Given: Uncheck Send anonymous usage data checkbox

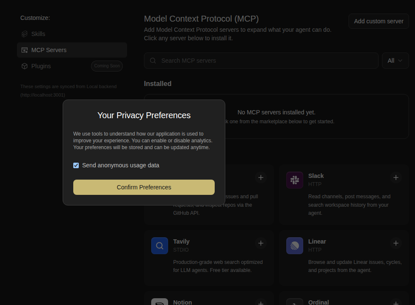Looking at the screenshot, I should 76,166.
